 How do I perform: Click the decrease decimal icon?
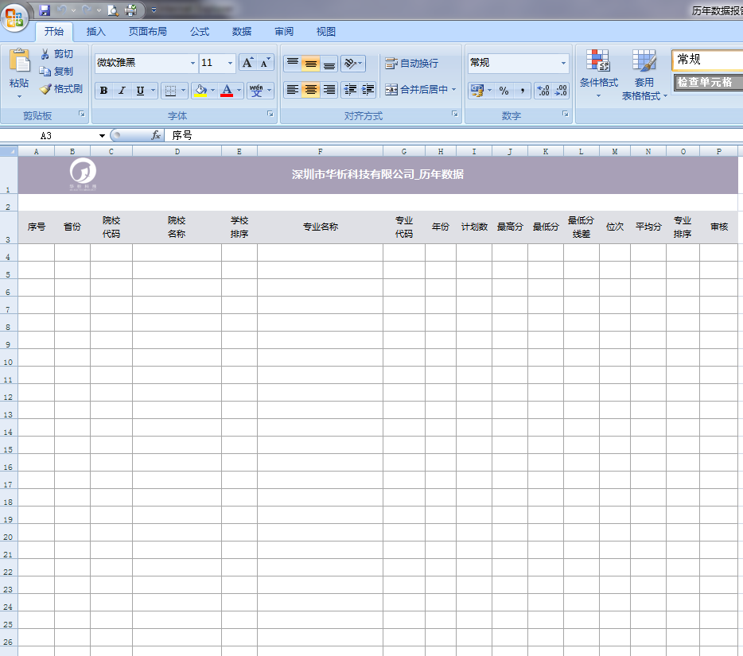pos(561,90)
